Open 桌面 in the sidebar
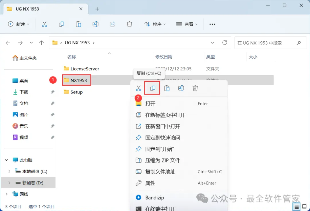The image size is (310, 211). pos(20,80)
